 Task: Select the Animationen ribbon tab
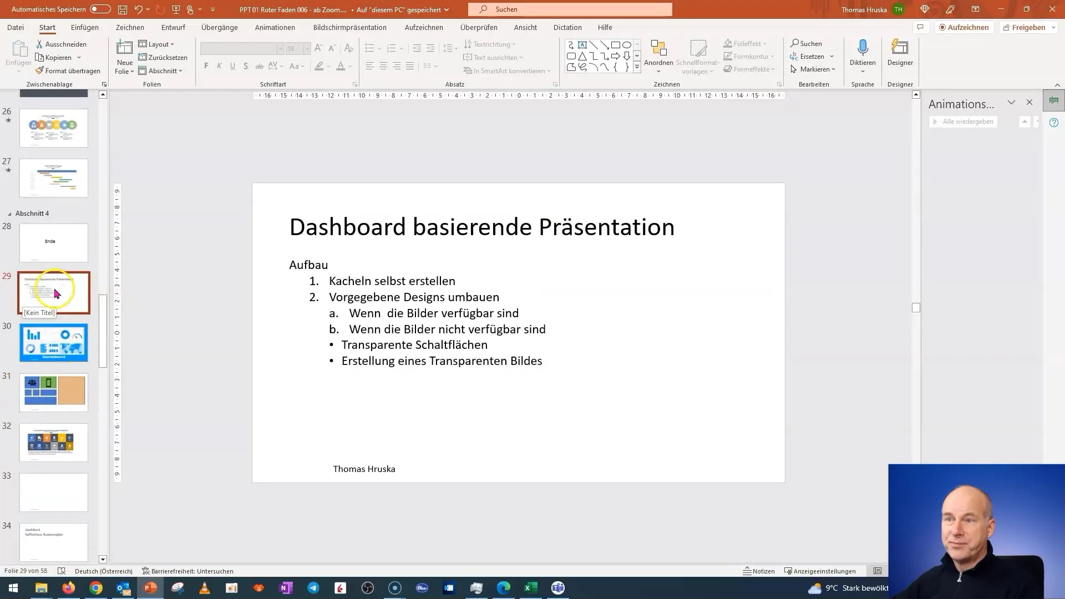(275, 27)
